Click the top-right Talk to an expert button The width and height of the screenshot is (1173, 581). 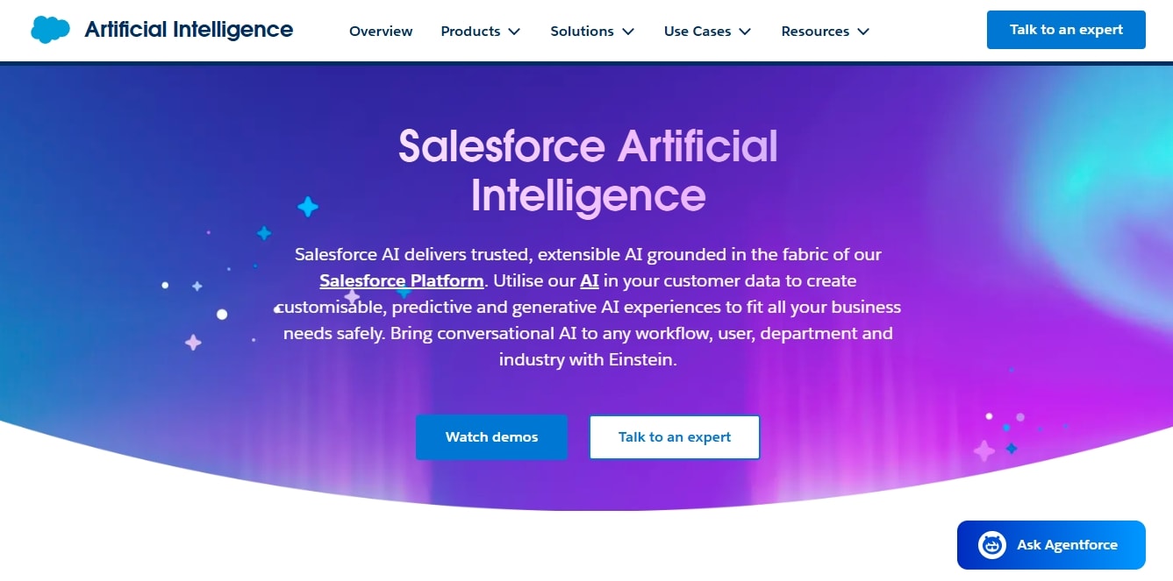point(1066,29)
